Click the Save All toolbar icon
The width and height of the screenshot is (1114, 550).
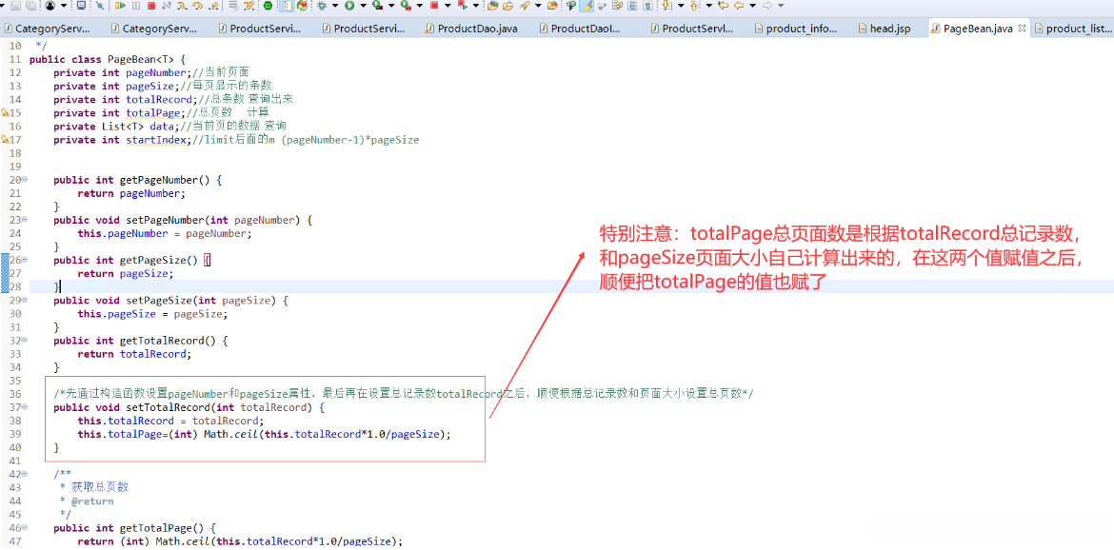coord(31,6)
